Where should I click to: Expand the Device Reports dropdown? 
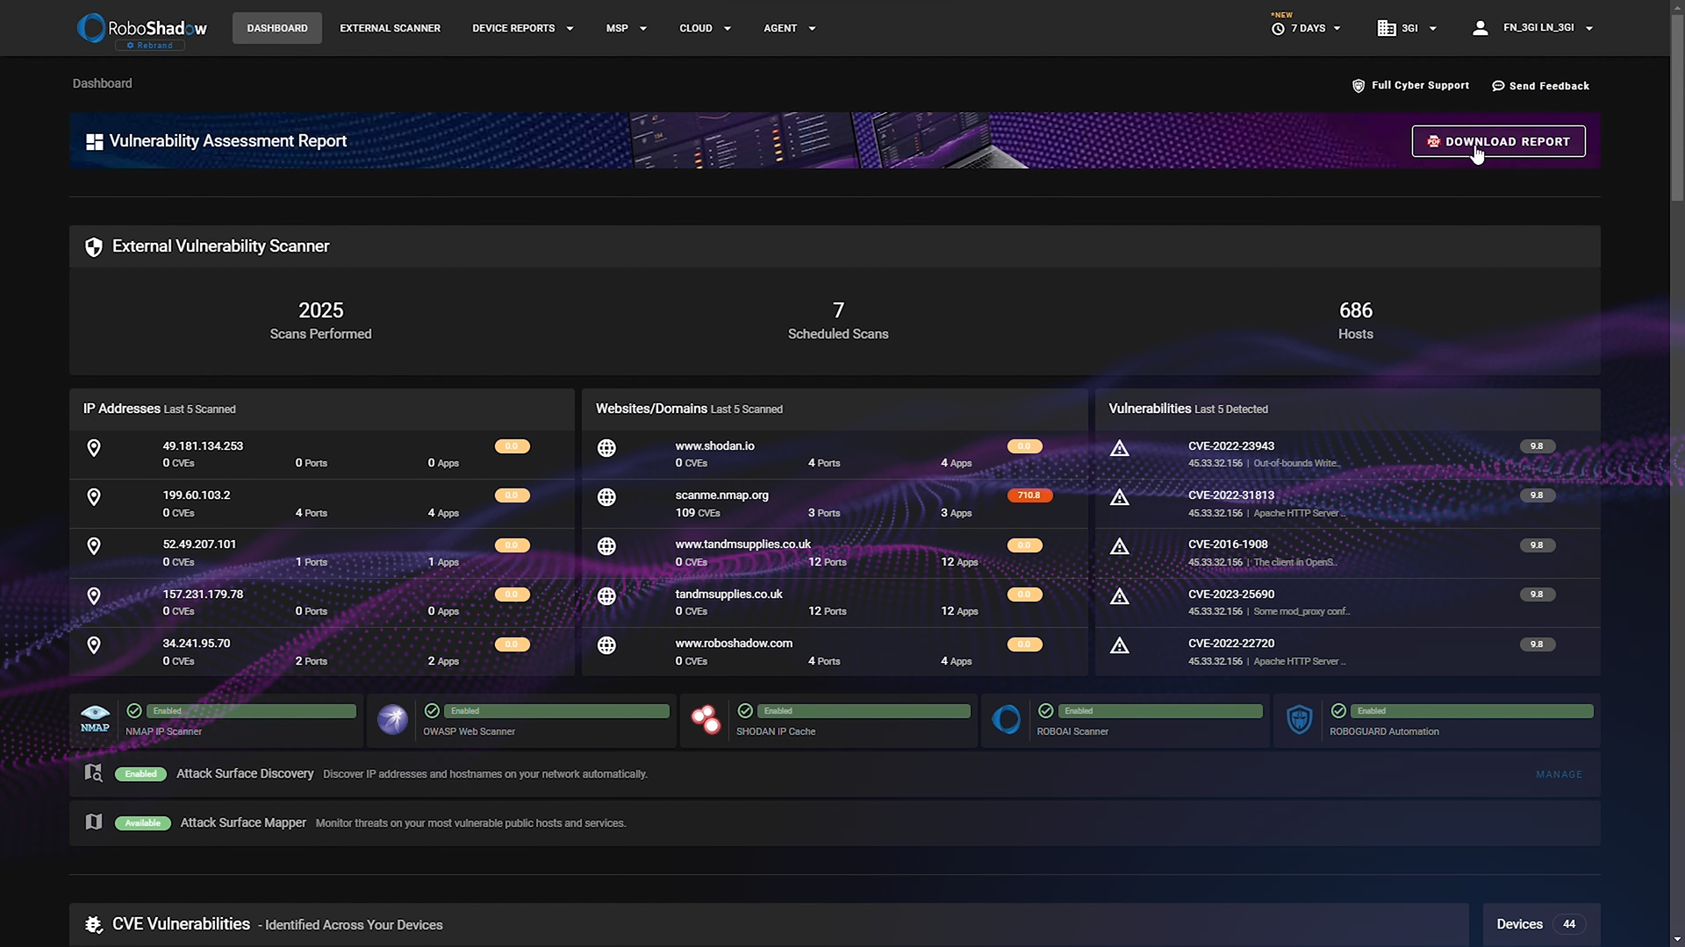(x=522, y=27)
